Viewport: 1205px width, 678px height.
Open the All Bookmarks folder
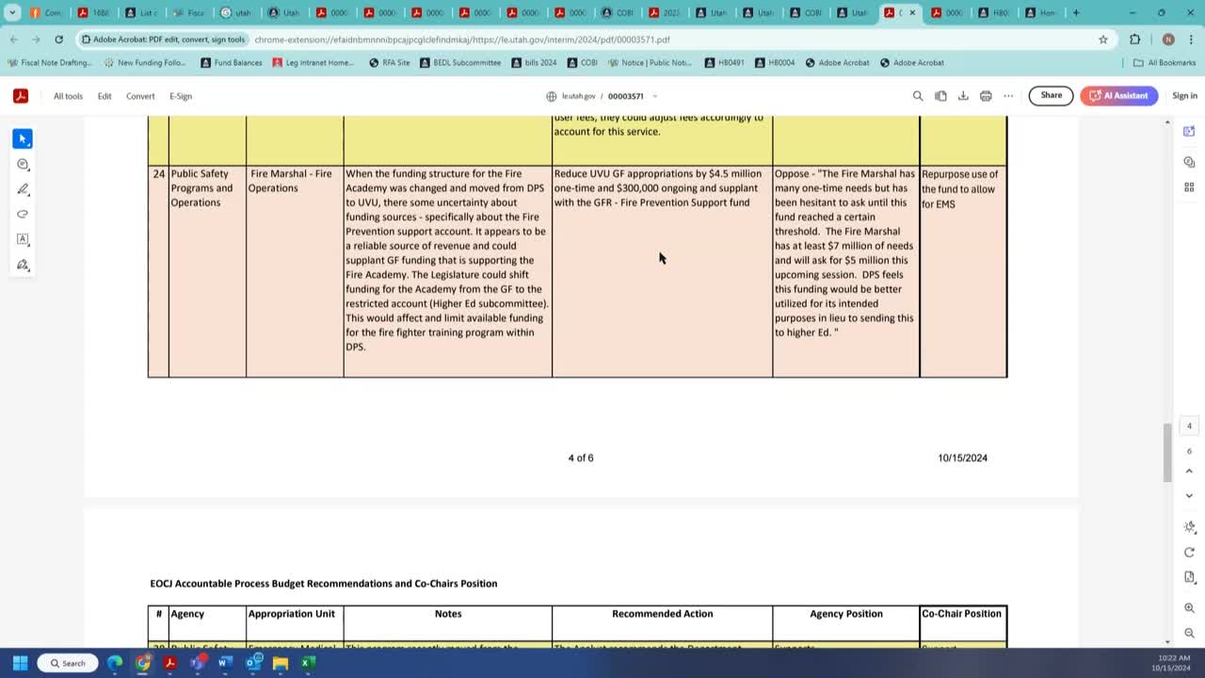(1165, 63)
